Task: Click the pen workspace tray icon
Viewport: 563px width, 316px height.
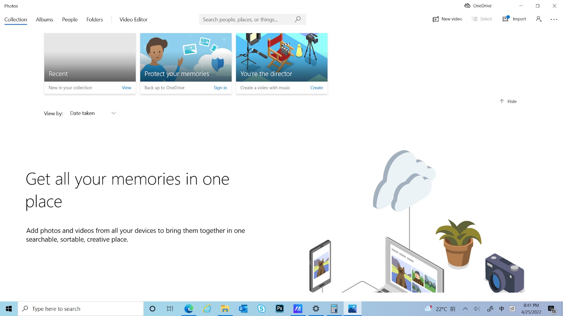Action: tap(490, 309)
